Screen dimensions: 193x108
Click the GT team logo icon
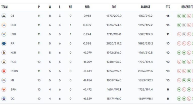(x=4, y=16)
